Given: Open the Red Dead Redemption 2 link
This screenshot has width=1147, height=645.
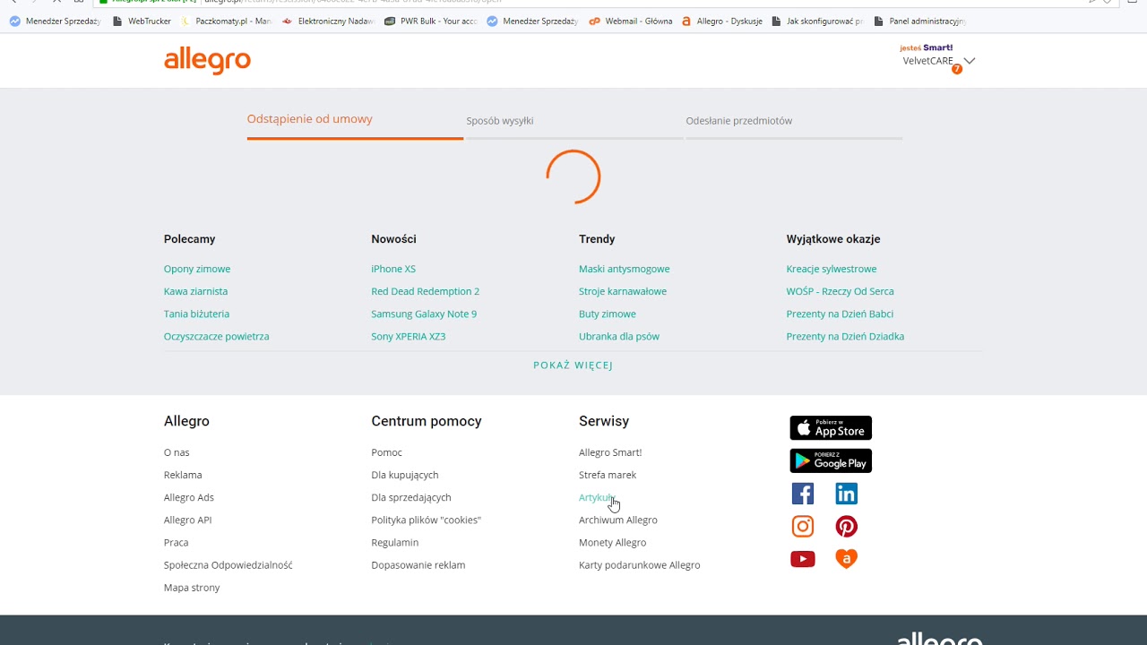Looking at the screenshot, I should point(426,291).
